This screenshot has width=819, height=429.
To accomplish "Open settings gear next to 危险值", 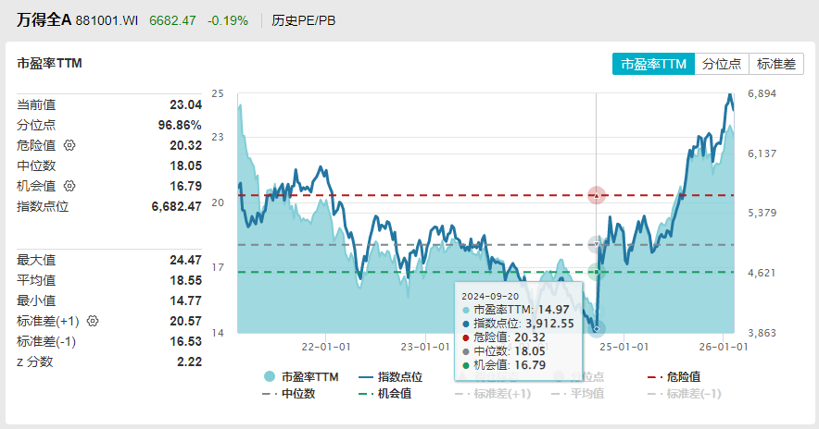I will tap(69, 145).
